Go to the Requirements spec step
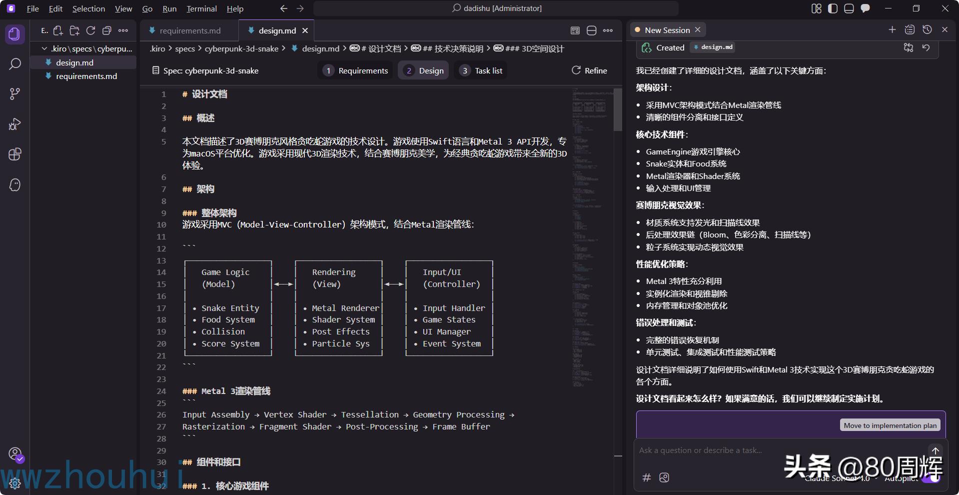Viewport: 959px width, 495px height. point(355,70)
